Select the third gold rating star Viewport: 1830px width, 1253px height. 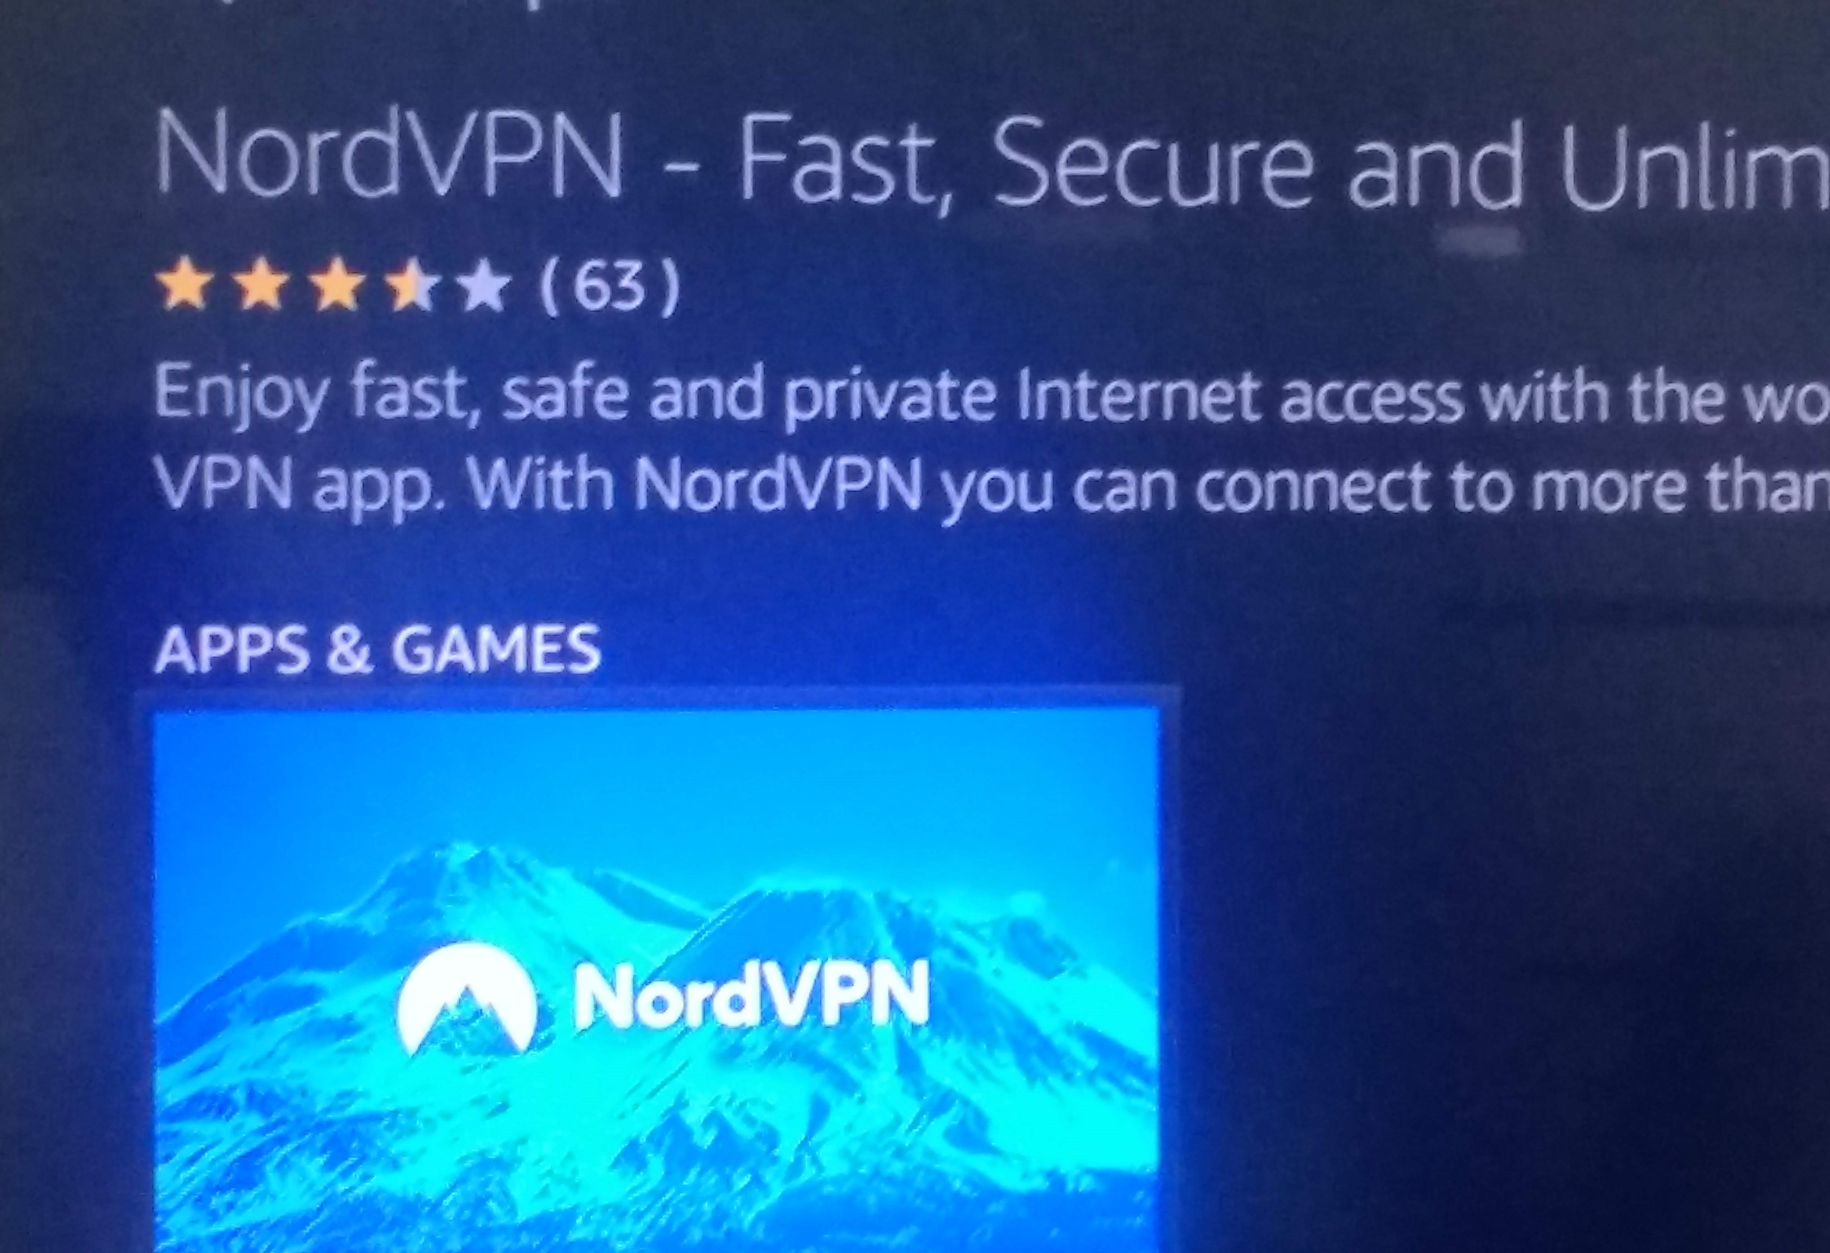pyautogui.click(x=337, y=286)
